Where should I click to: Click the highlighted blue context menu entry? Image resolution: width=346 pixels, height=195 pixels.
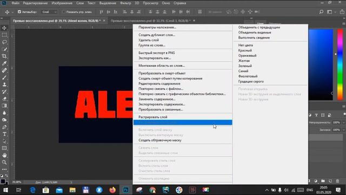183,122
